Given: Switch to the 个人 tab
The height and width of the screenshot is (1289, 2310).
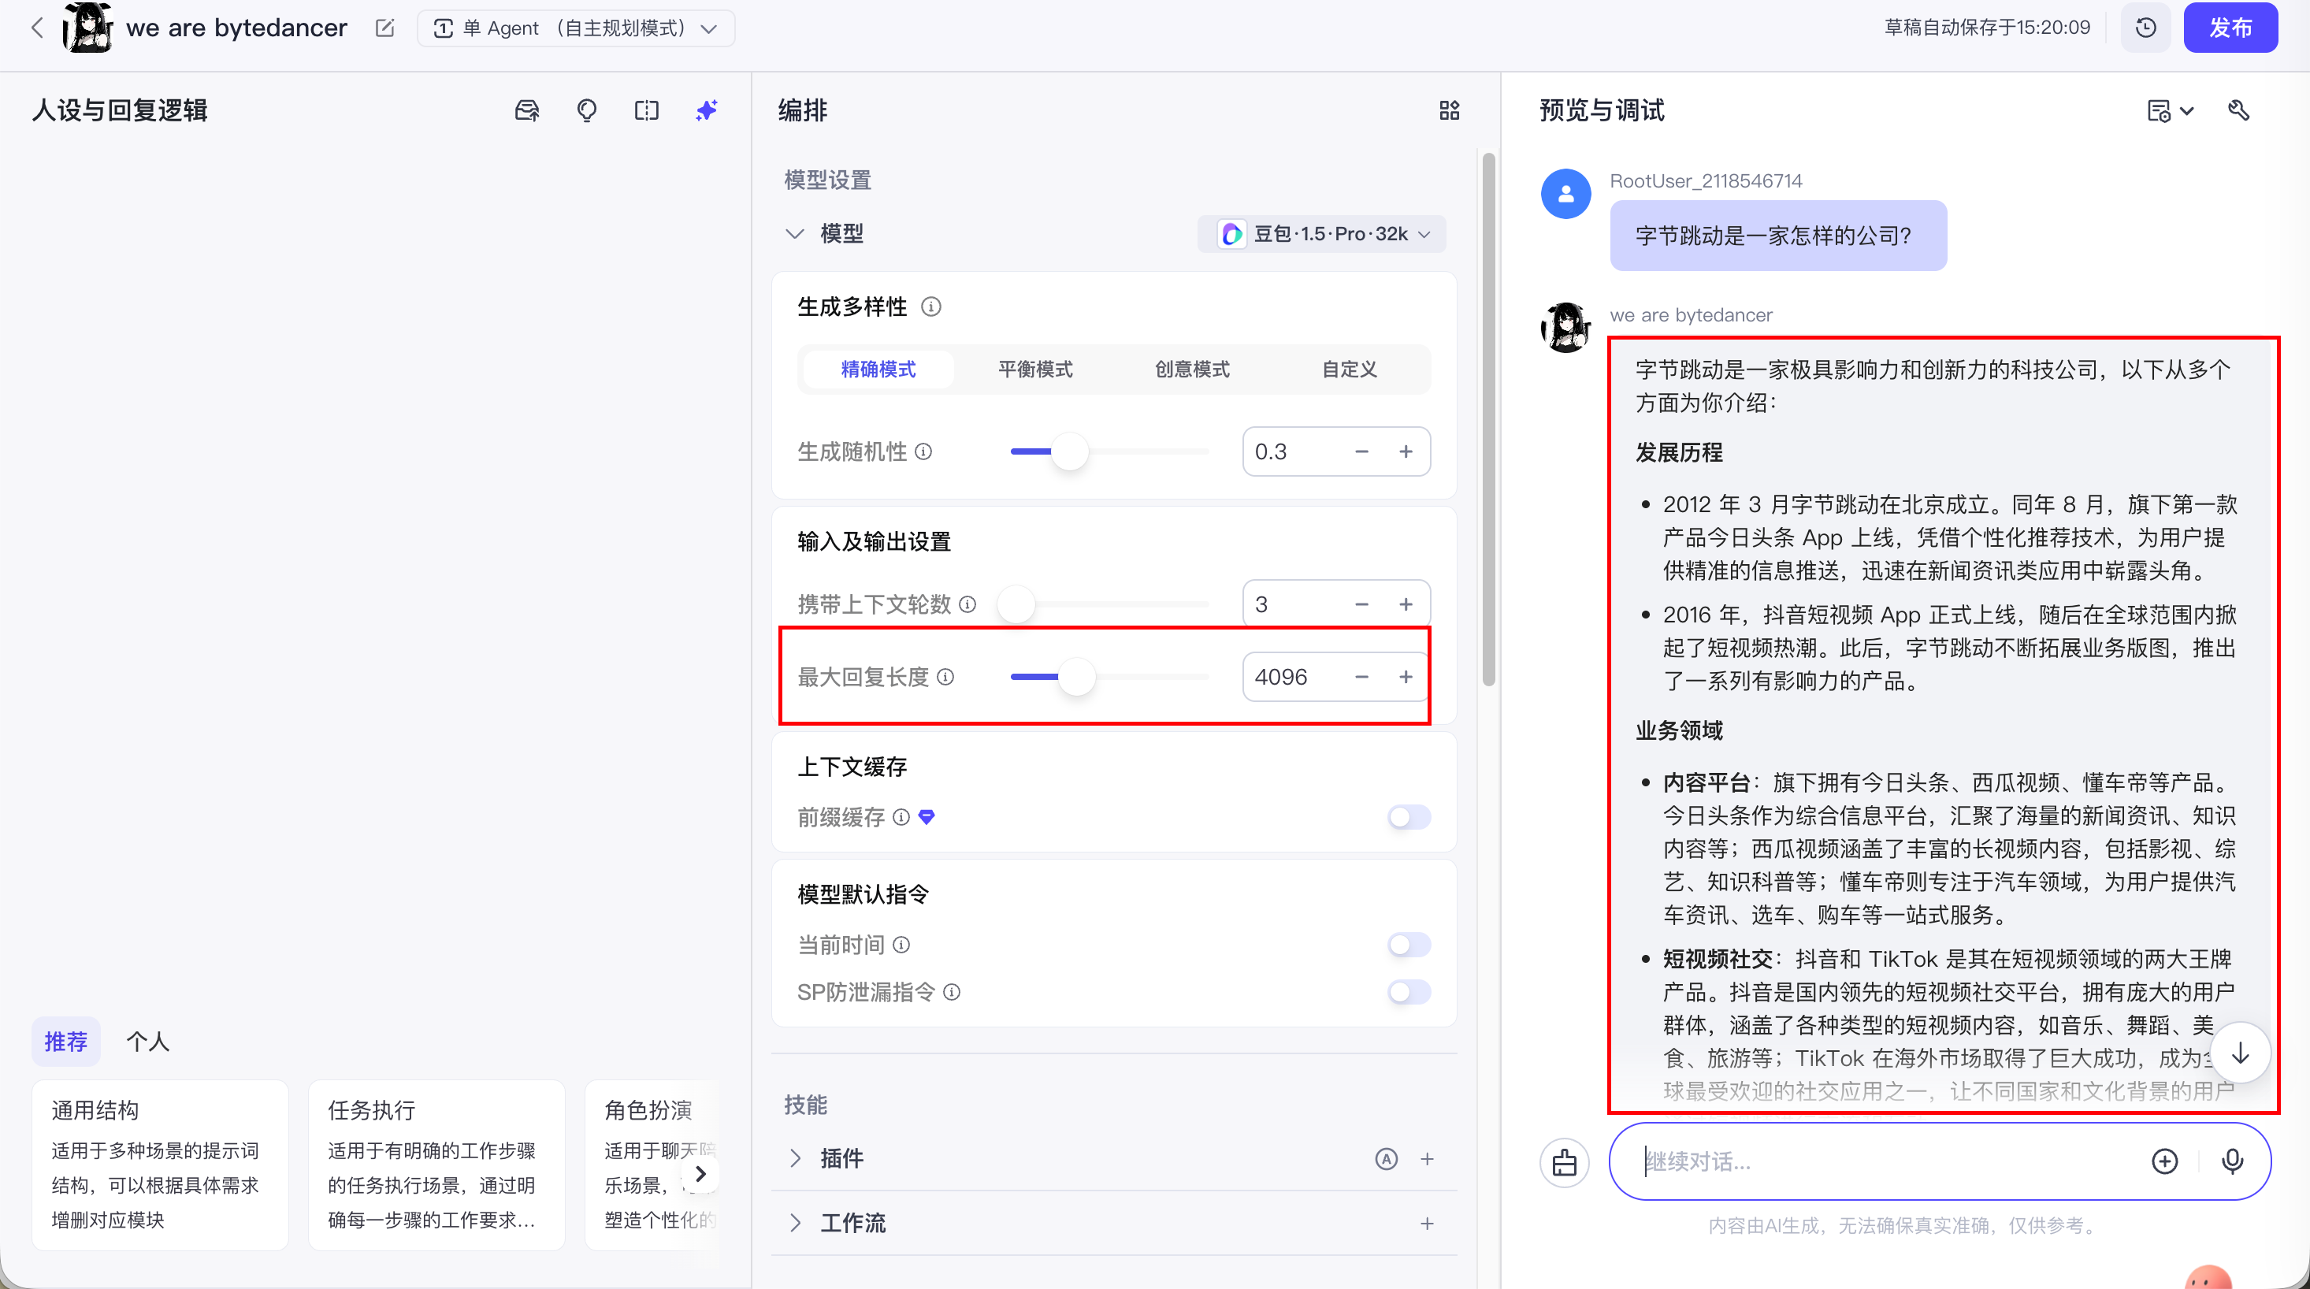Looking at the screenshot, I should point(148,1042).
